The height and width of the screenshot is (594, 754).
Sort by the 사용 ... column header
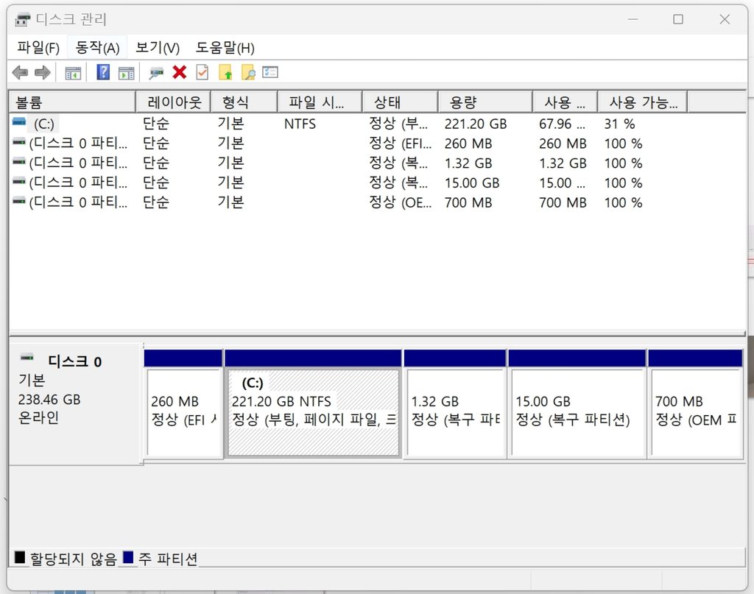pos(565,102)
